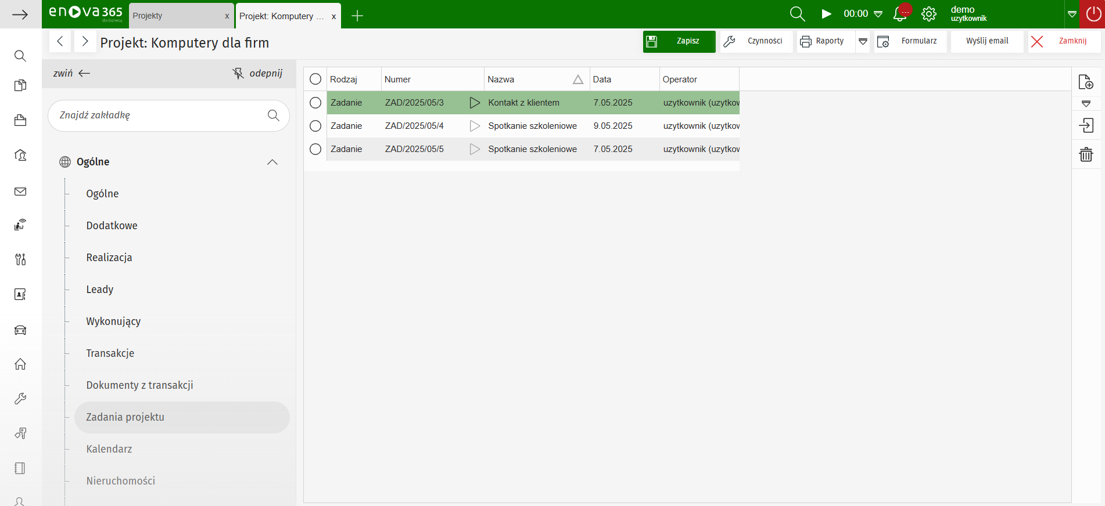Click the trash delete icon on right panel

pyautogui.click(x=1085, y=154)
